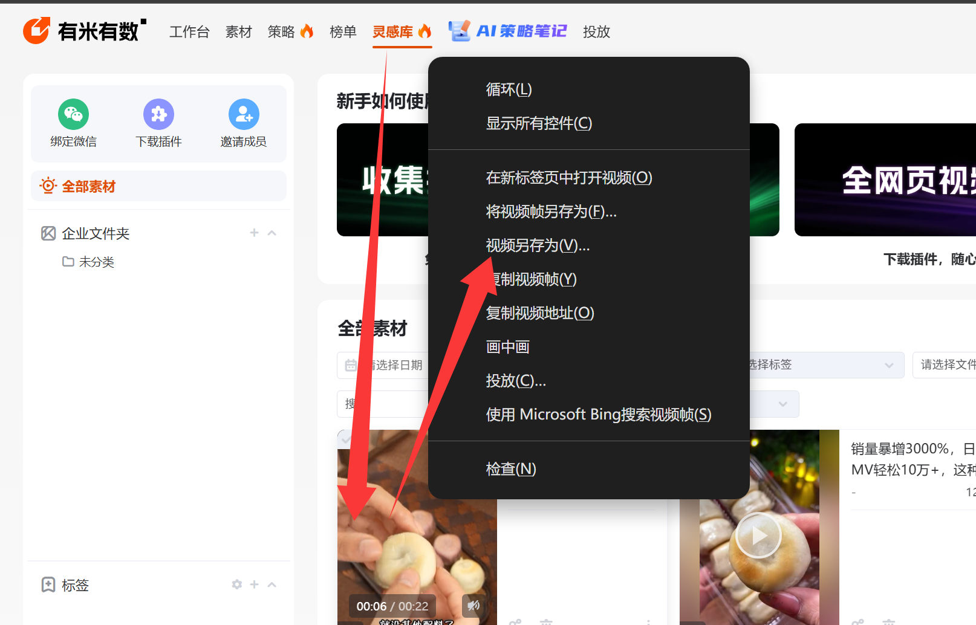Add a new tag with plus icon
976x625 pixels.
pos(254,585)
